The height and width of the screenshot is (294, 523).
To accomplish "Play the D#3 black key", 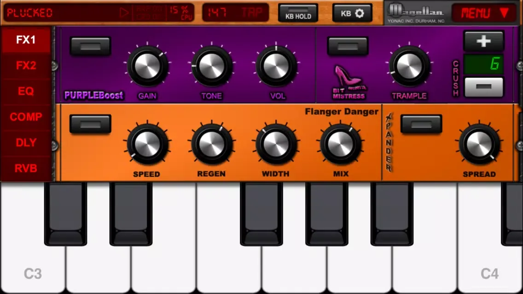I will (x=131, y=213).
